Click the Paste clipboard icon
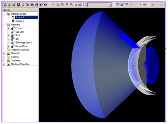This screenshot has width=168, height=124. tap(32, 5)
